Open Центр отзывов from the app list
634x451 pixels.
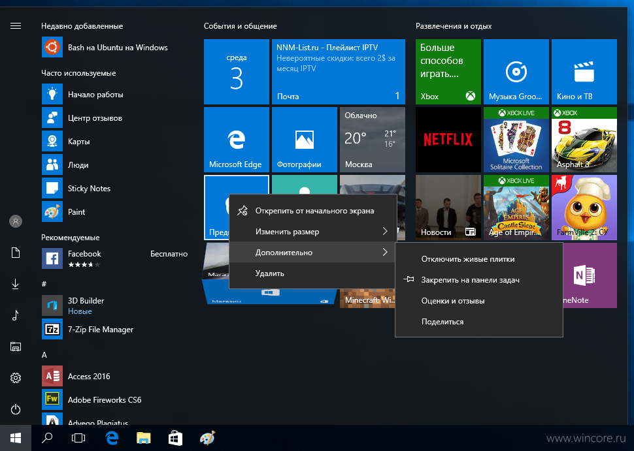[x=114, y=118]
